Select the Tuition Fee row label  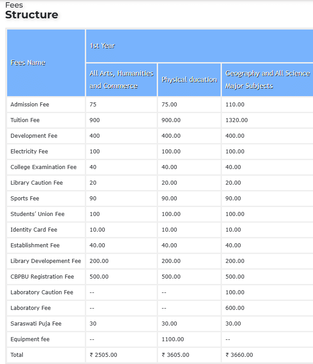[x=25, y=120]
